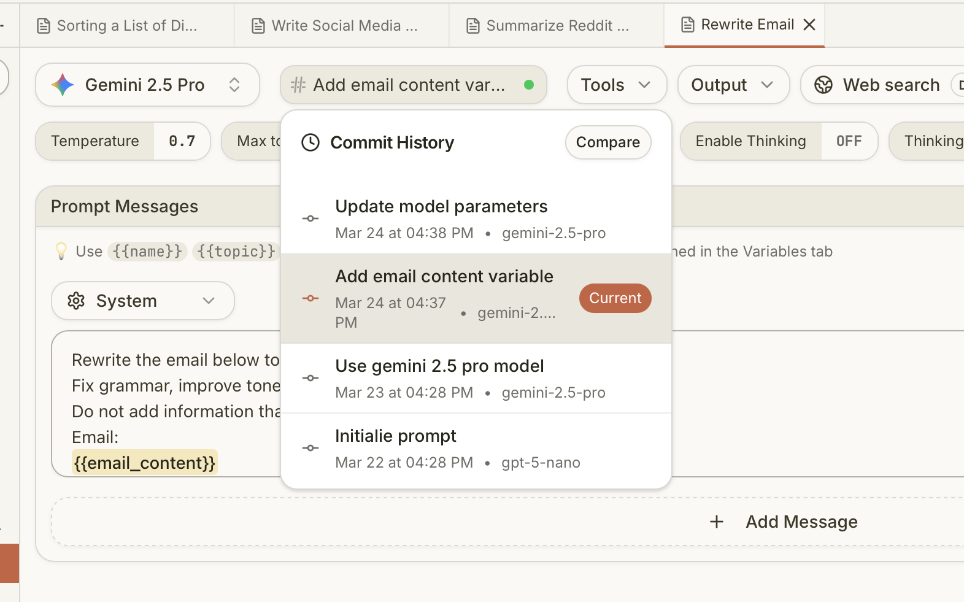Close the Rewrite Email tab
Screen dimensions: 964x602
point(809,25)
